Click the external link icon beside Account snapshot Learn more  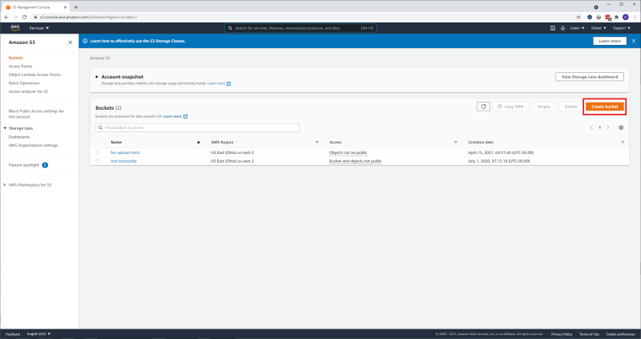click(229, 83)
